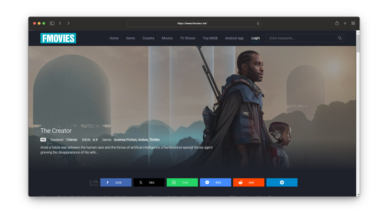Image resolution: width=388 pixels, height=218 pixels.
Task: Go forward with the browser forward arrow
Action: coord(68,23)
